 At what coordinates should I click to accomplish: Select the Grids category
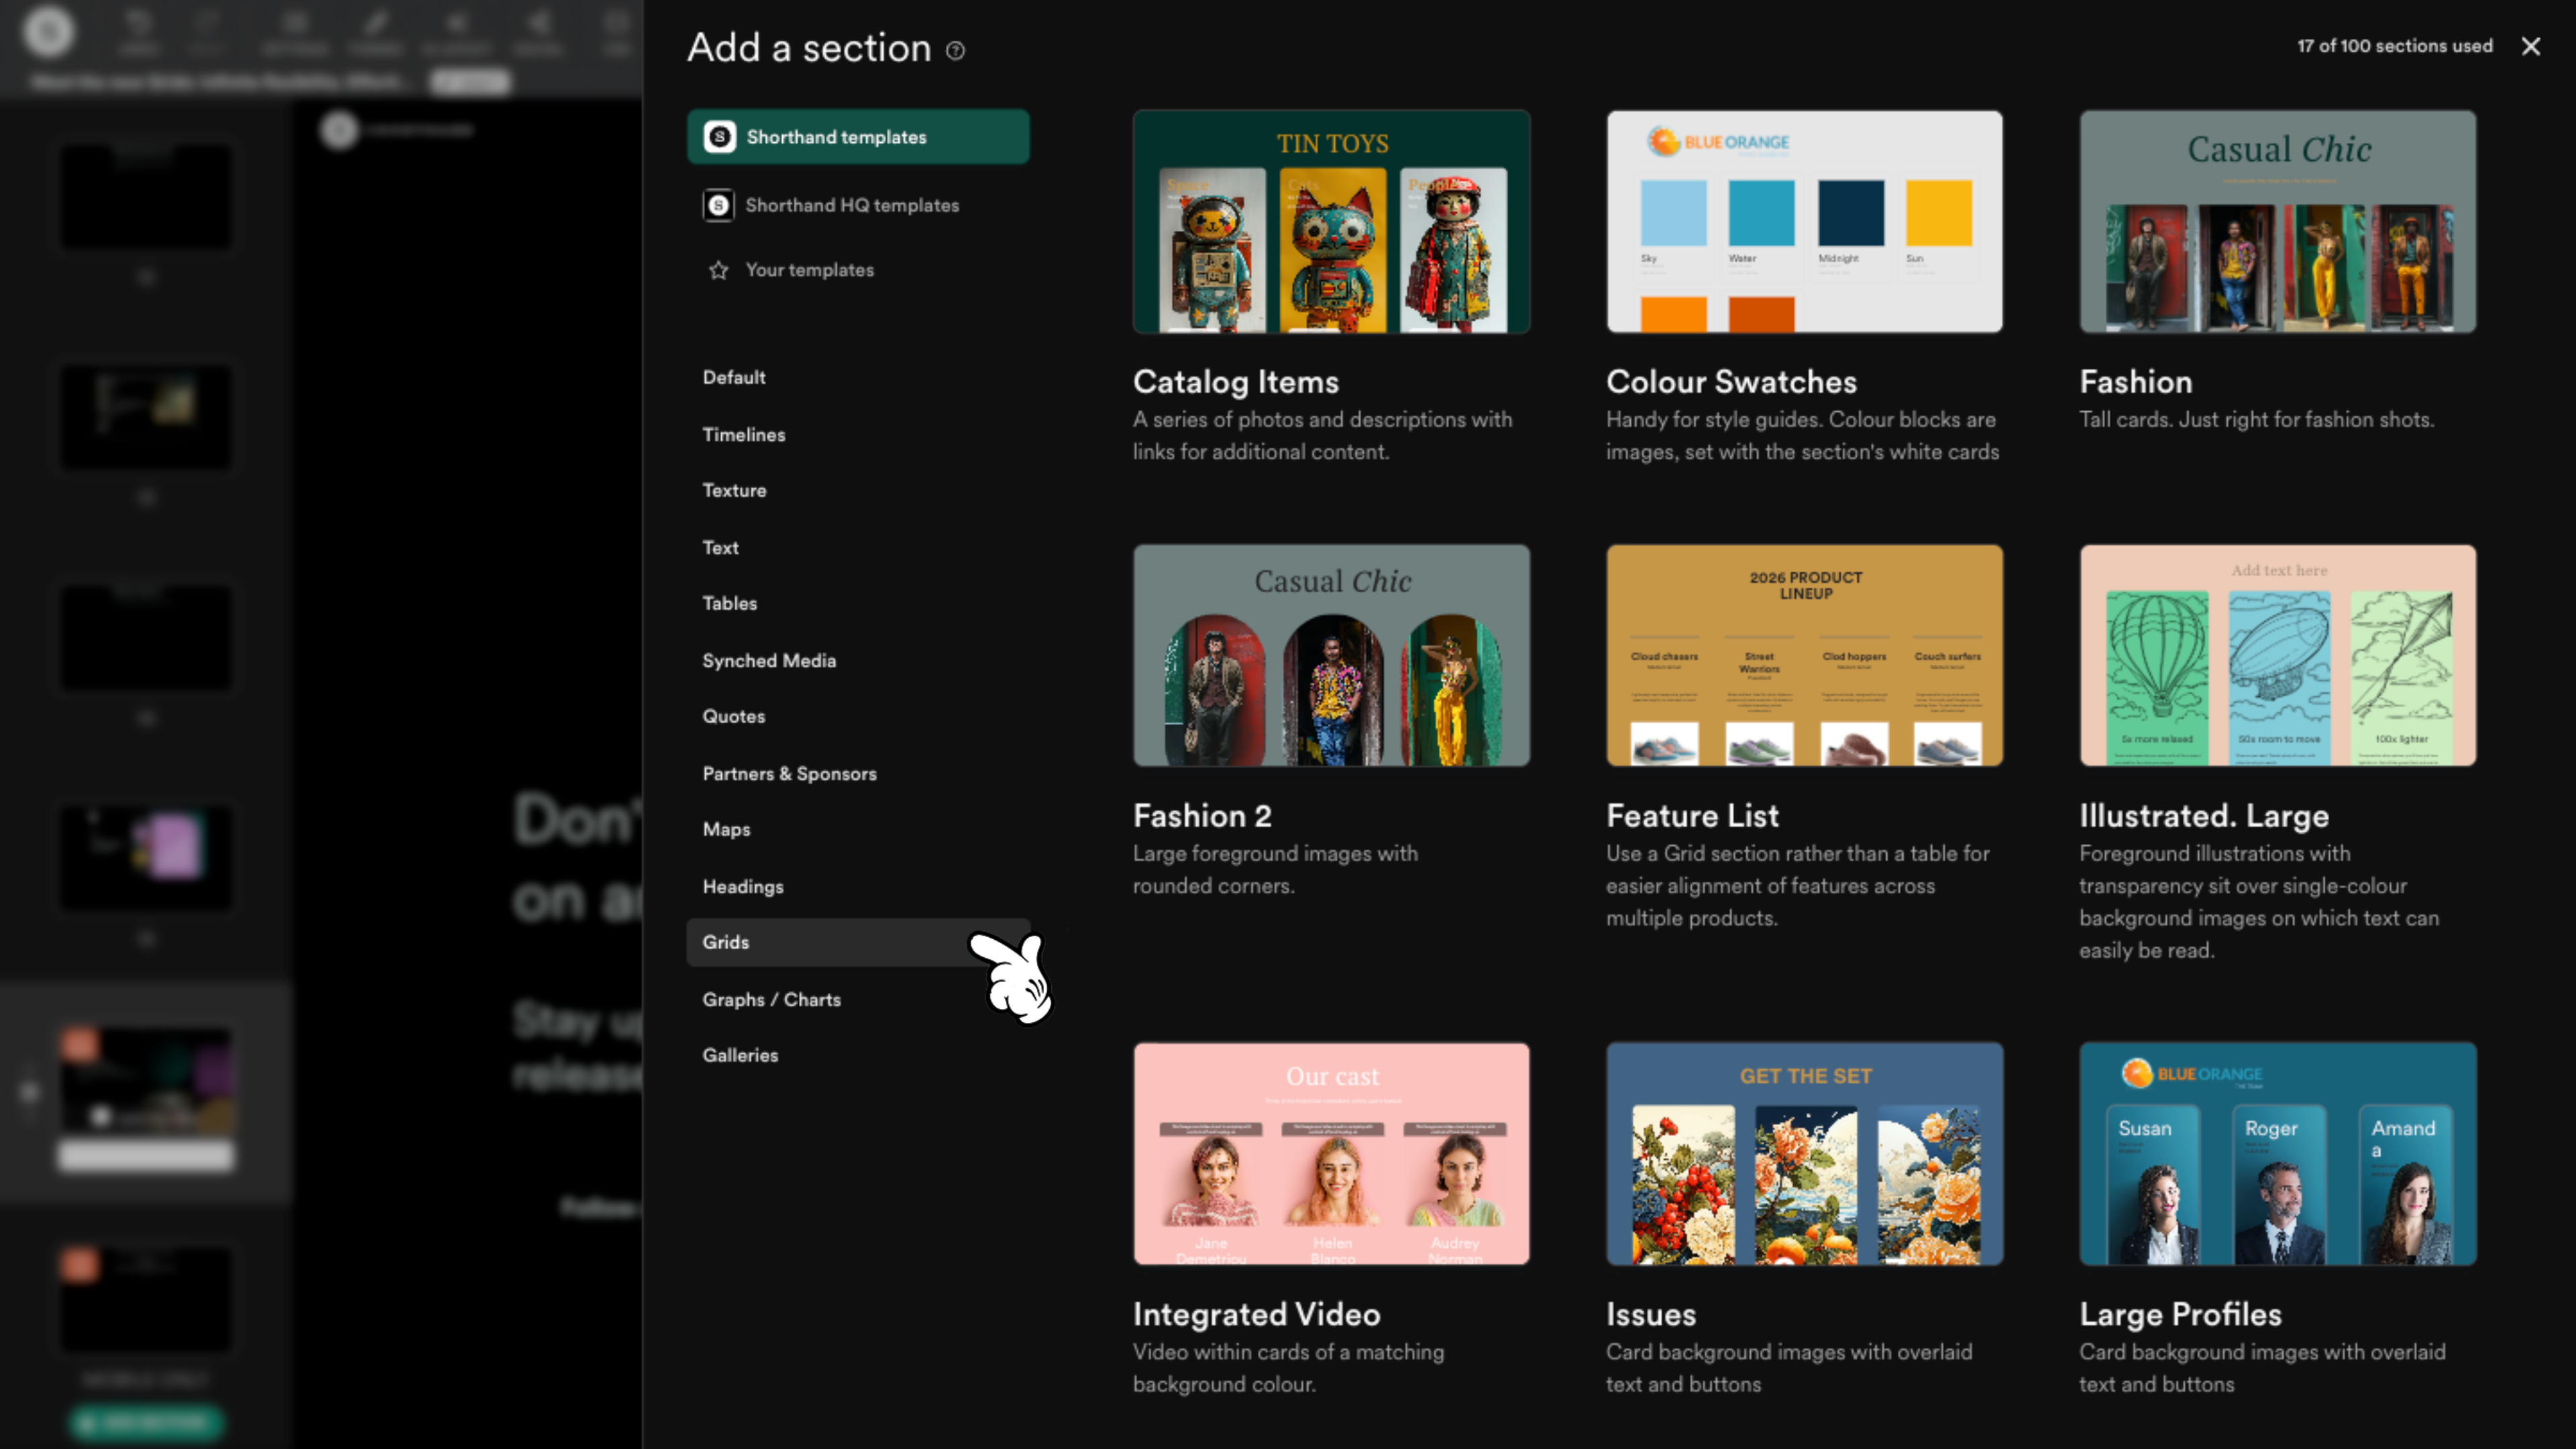[726, 942]
